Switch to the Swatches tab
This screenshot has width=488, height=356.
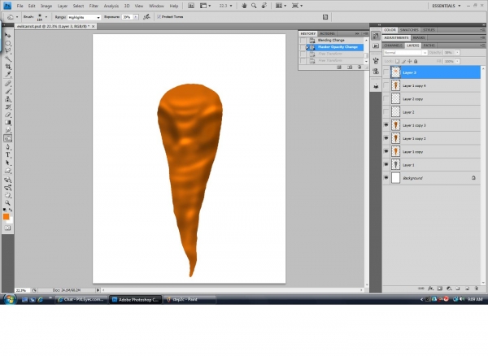409,30
